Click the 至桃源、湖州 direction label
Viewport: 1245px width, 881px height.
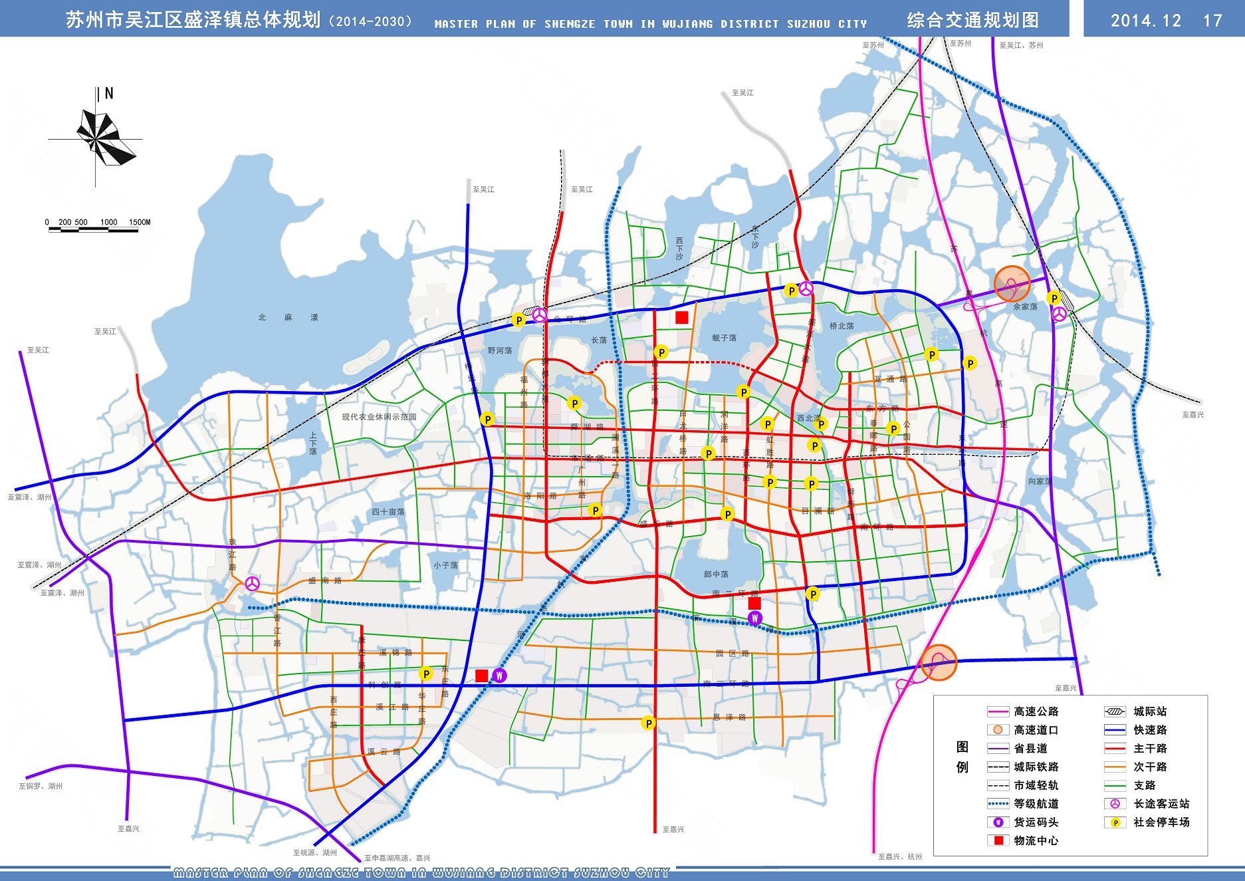315,852
